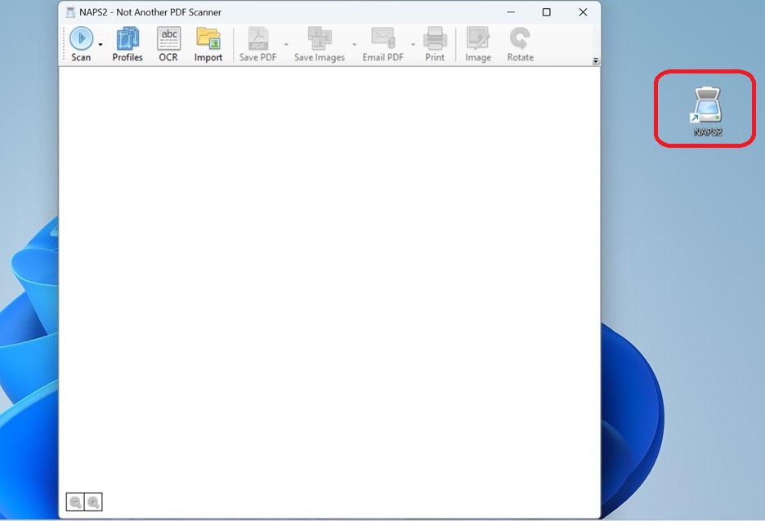Viewport: 765px width, 521px height.
Task: Show the hidden toolbar items overflow arrow
Action: click(596, 61)
